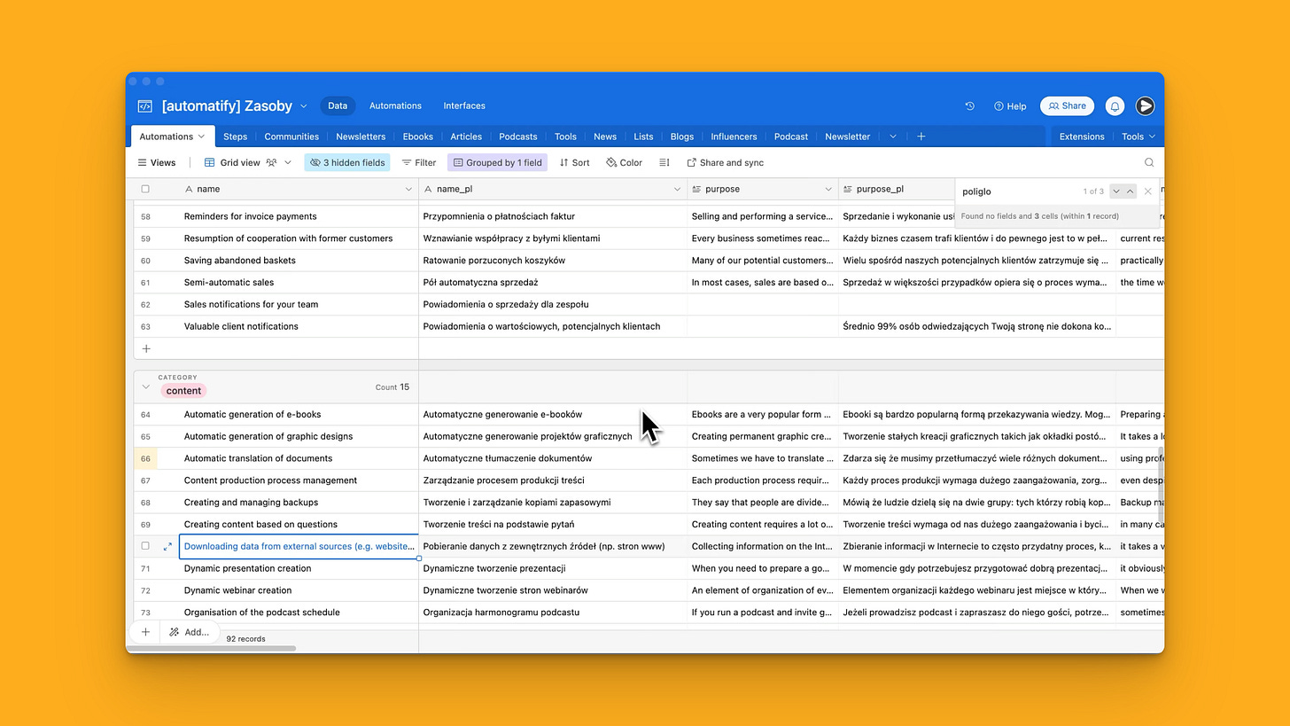This screenshot has width=1290, height=726.
Task: Open name_pl column dropdown arrow
Action: click(x=677, y=189)
